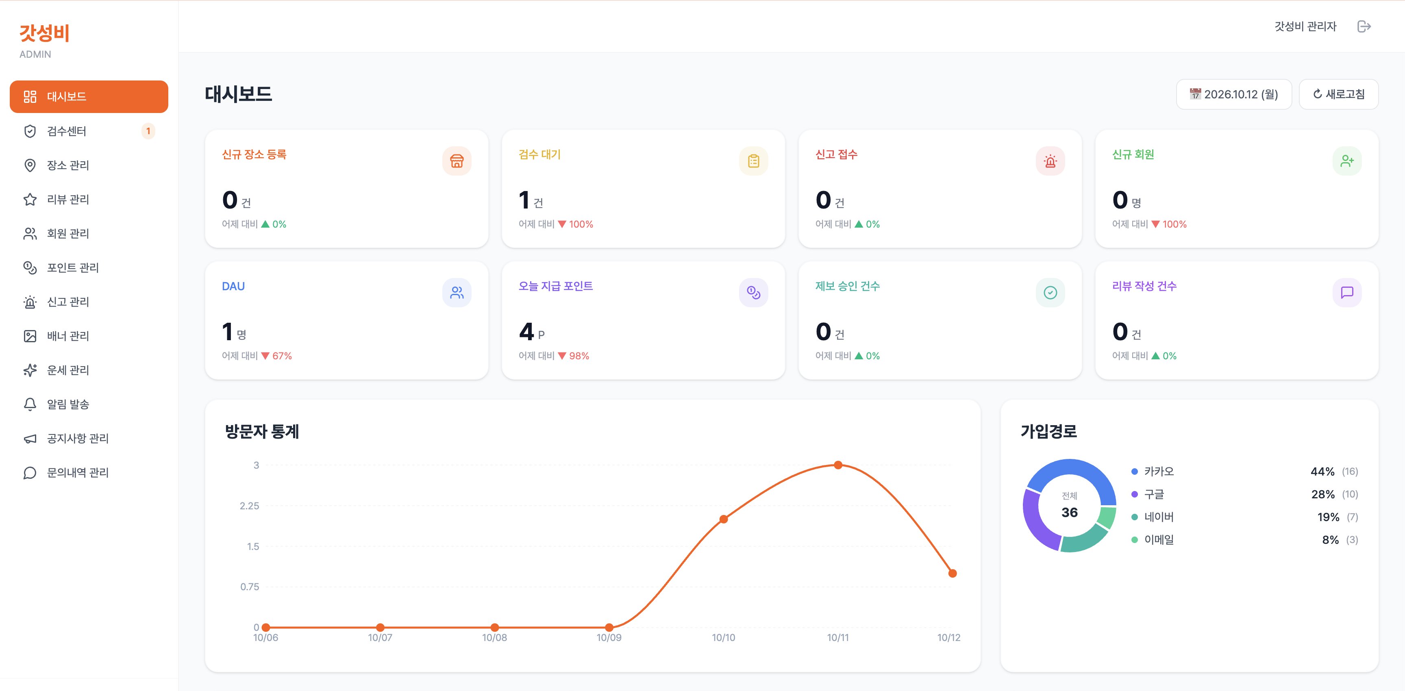Image resolution: width=1405 pixels, height=691 pixels.
Task: Navigate to 회원 관리
Action: point(89,233)
